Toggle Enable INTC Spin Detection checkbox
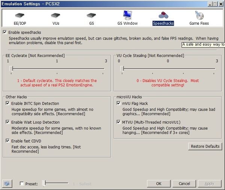225x190 pixels. point(7,103)
